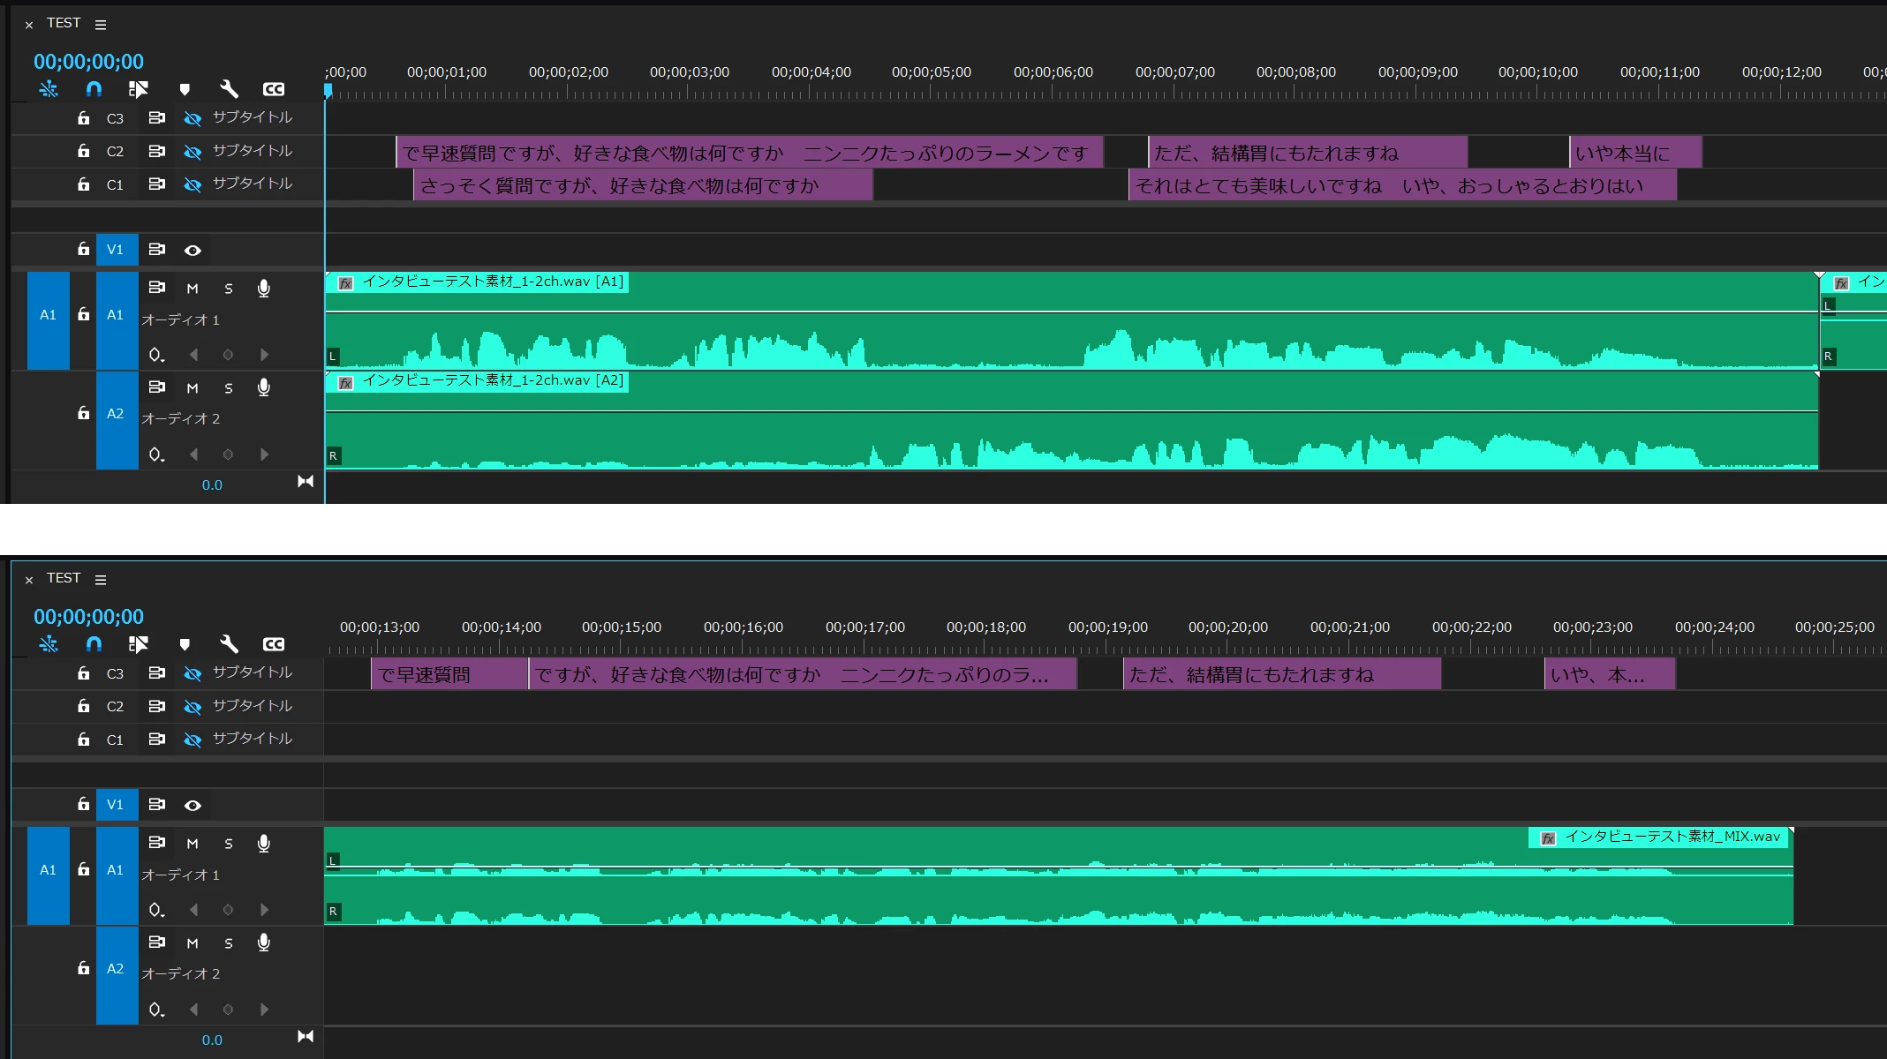Enable voice-over record on top A1 track
Image resolution: width=1887 pixels, height=1059 pixels.
(263, 289)
